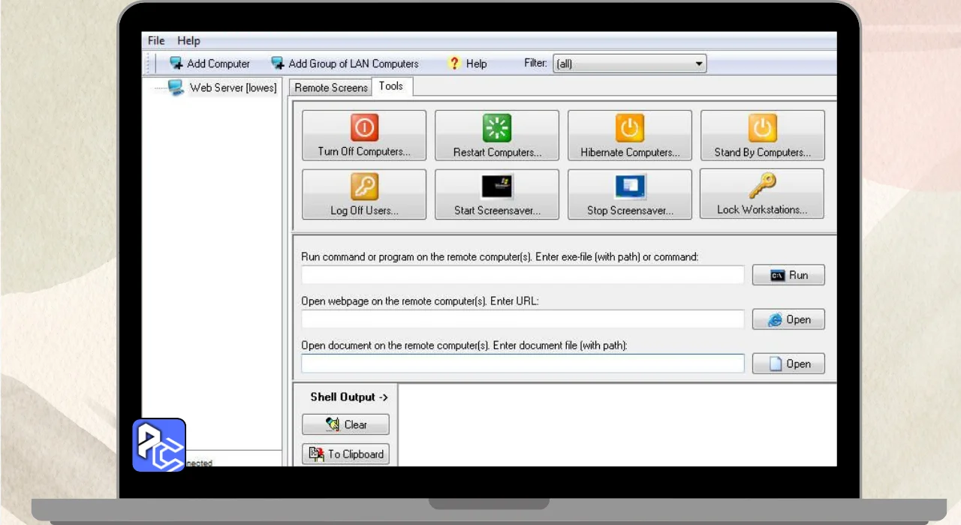Screen dimensions: 961x525
Task: Focus the run command input field
Action: pyautogui.click(x=523, y=275)
